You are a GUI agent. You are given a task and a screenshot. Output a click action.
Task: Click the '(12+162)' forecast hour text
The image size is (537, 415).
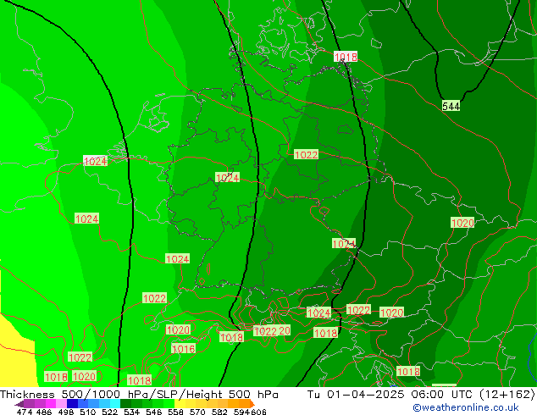(507, 394)
